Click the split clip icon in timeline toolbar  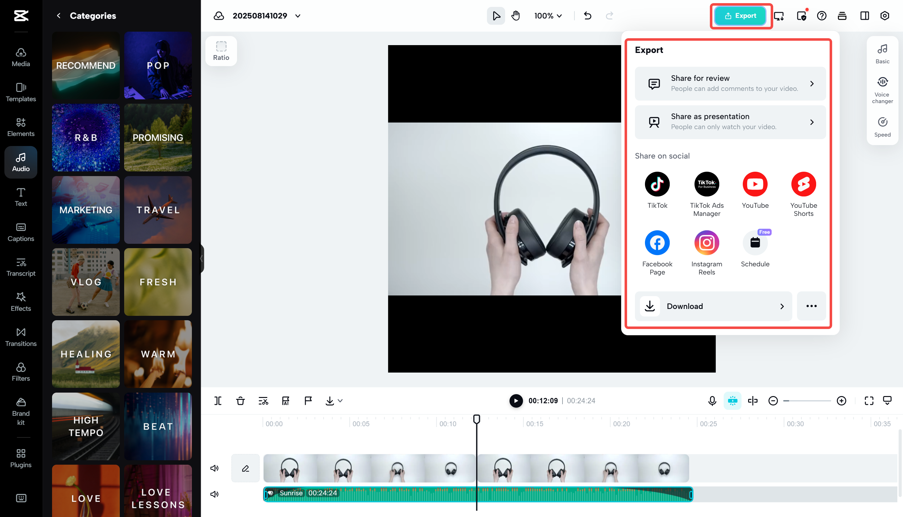tap(218, 400)
